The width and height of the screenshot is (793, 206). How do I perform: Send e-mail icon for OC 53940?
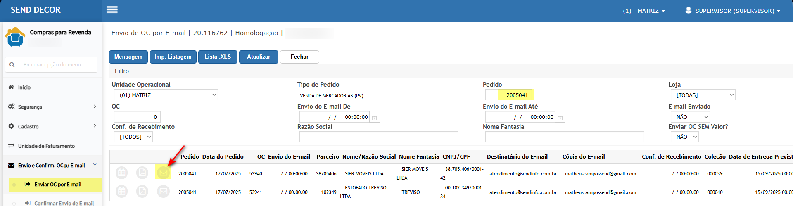(163, 173)
